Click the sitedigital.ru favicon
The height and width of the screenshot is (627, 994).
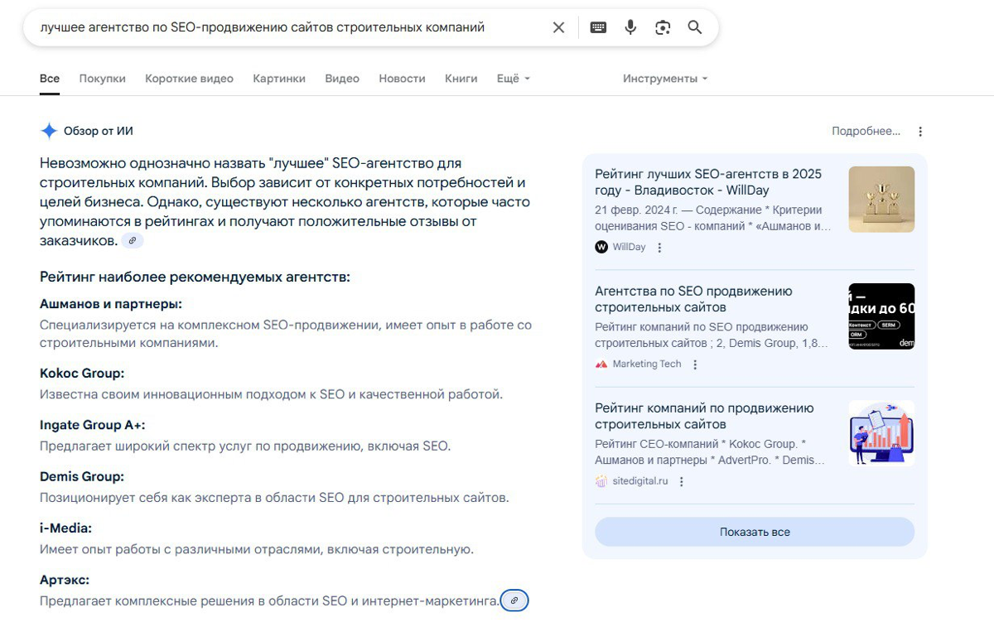tap(601, 481)
